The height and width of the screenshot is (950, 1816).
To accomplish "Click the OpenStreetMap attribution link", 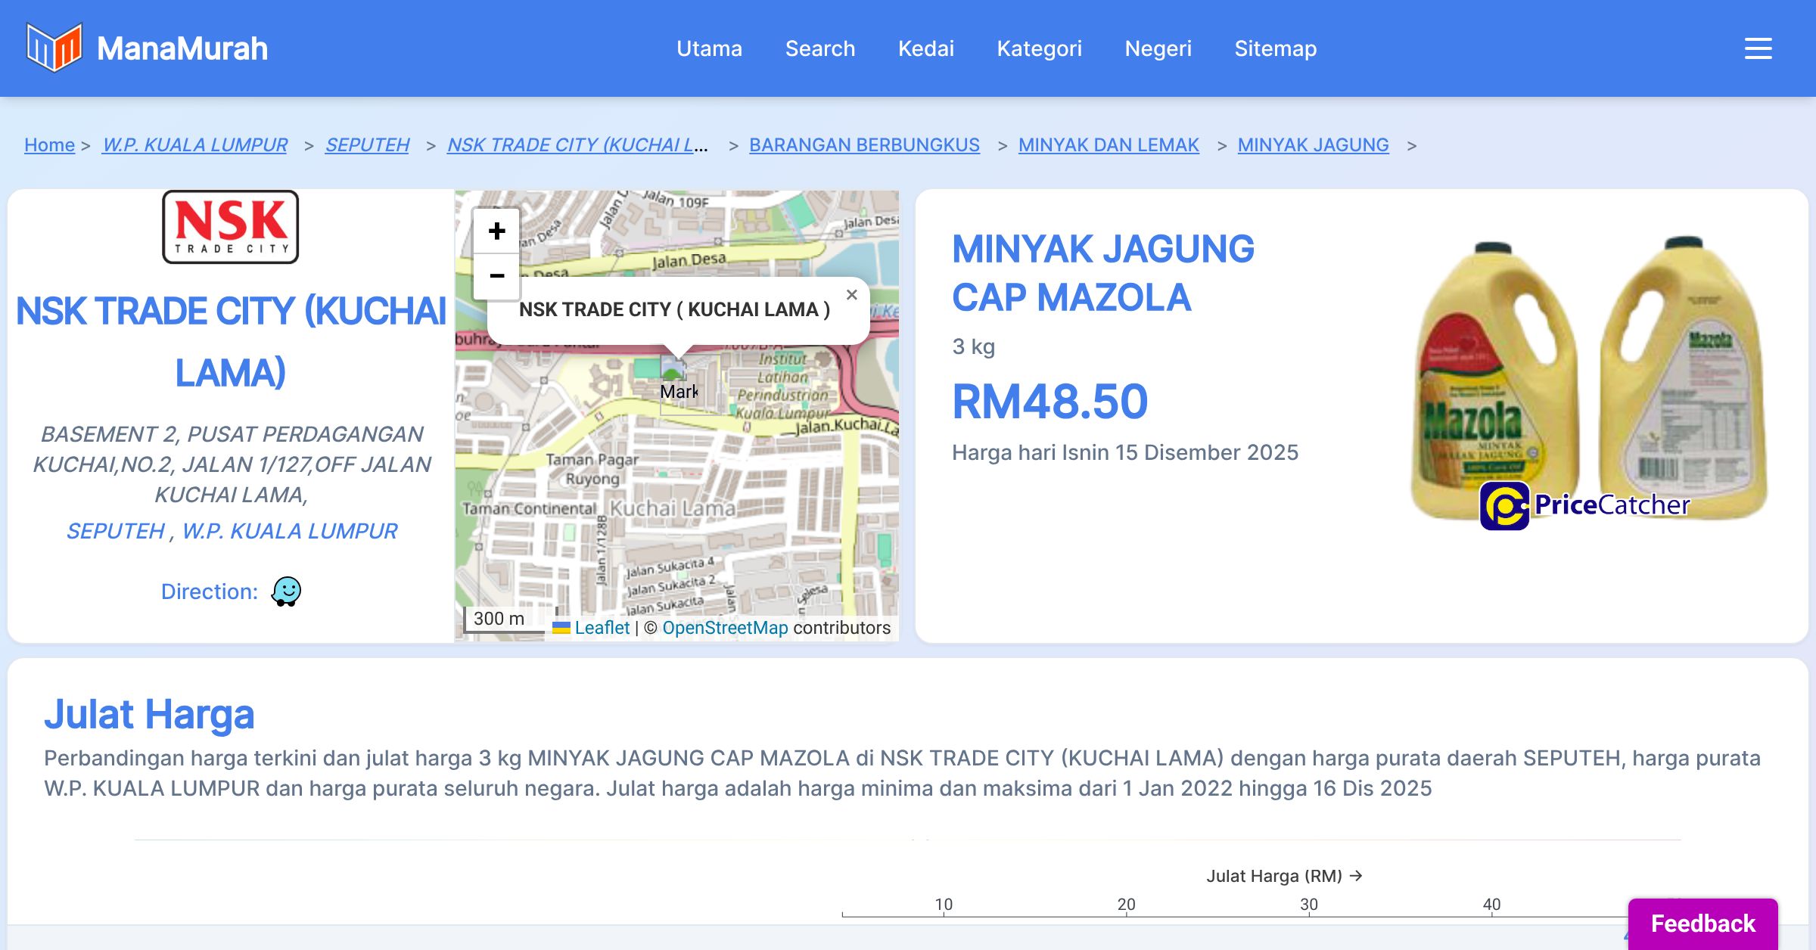I will (725, 628).
